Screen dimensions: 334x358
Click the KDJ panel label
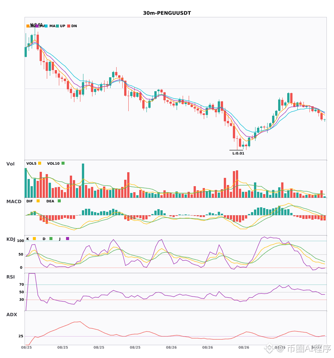click(11, 239)
